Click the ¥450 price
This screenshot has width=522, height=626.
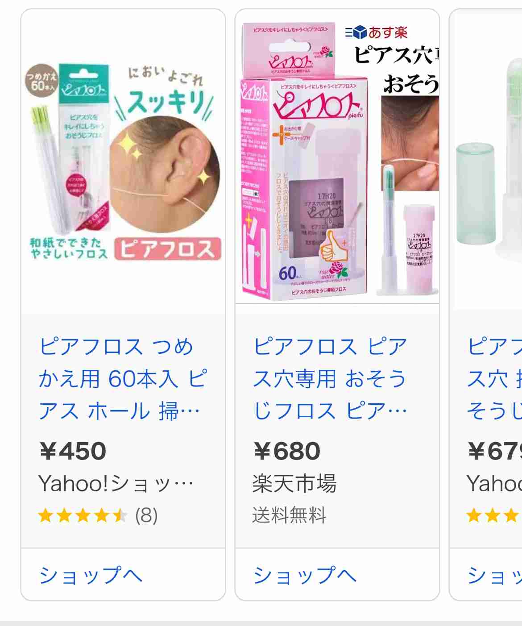click(73, 451)
